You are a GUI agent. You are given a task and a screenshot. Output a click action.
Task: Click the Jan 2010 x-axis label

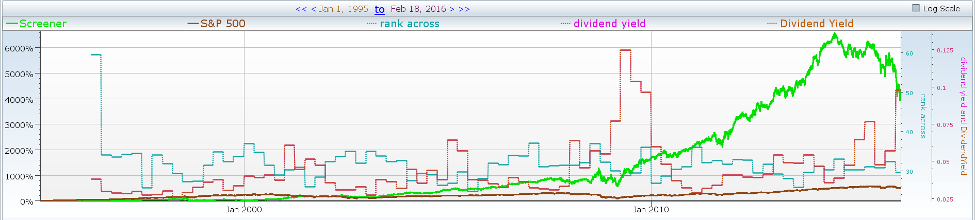point(651,210)
